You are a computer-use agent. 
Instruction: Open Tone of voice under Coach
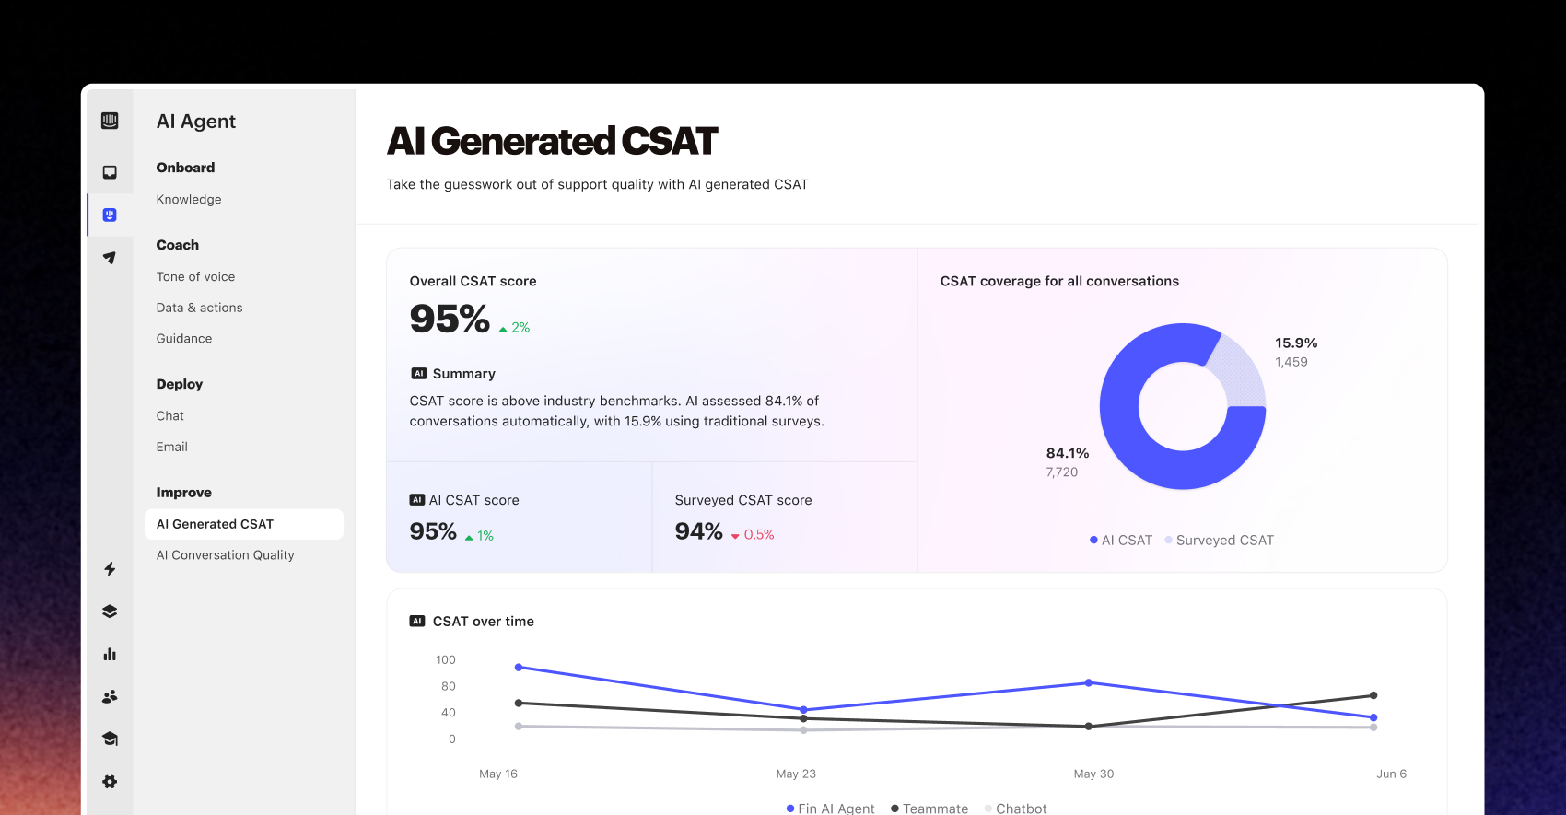(x=195, y=276)
